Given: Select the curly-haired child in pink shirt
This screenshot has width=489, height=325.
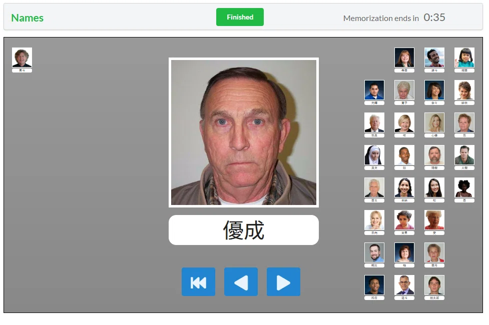Looking at the screenshot, I should click(404, 220).
